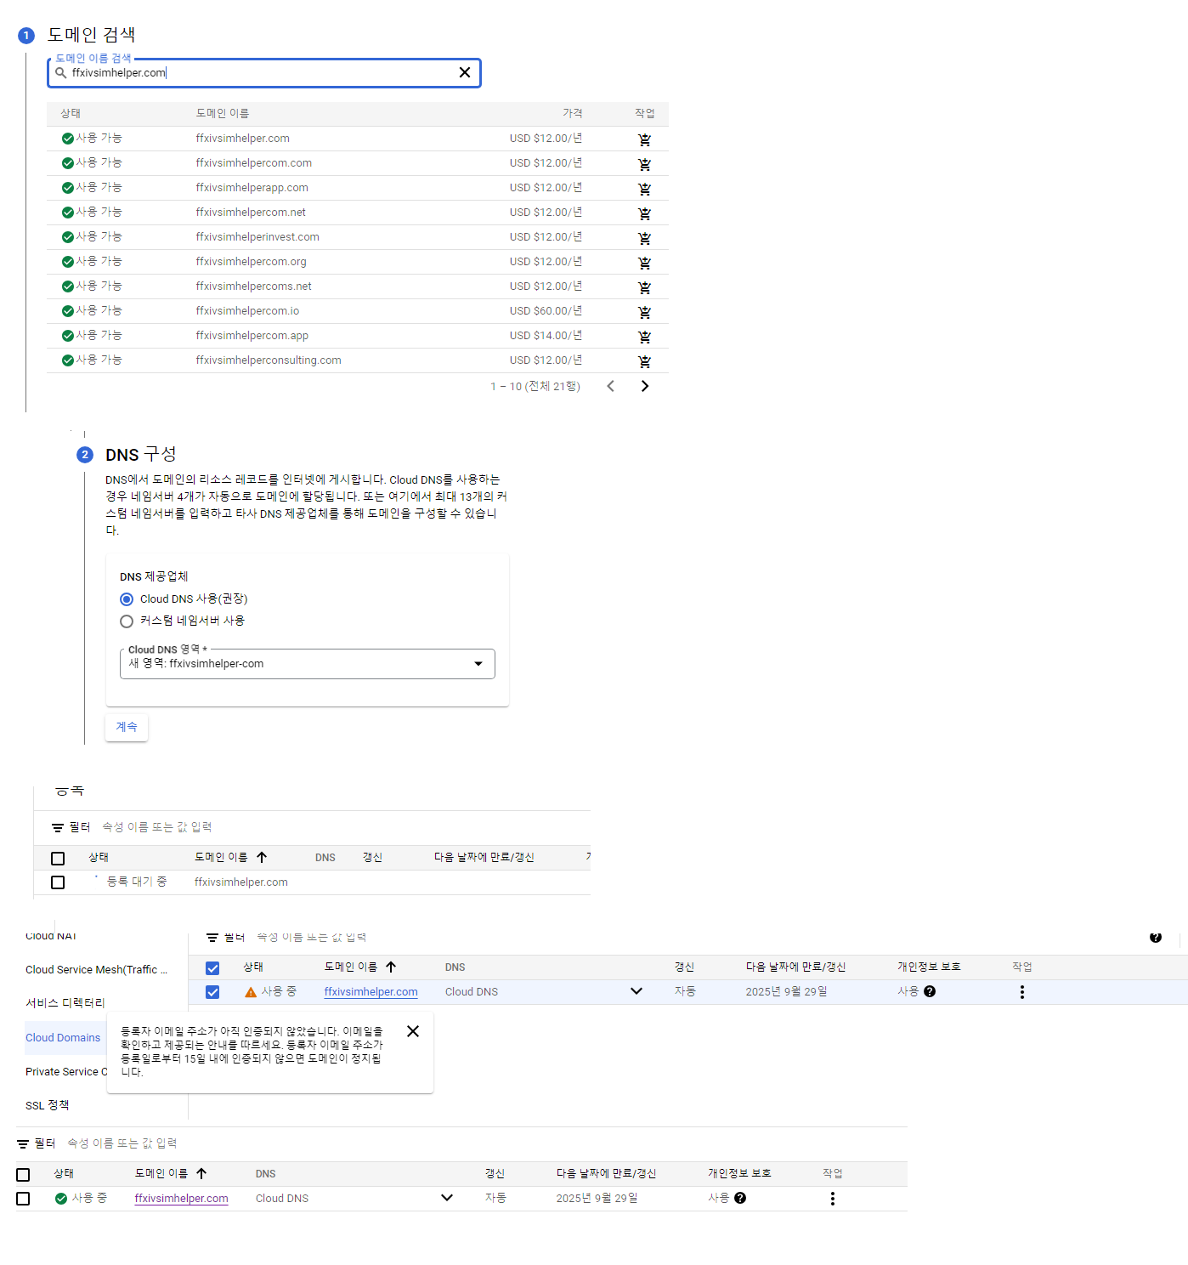
Task: Check the 등록 대기 중 row checkbox
Action: tap(58, 882)
